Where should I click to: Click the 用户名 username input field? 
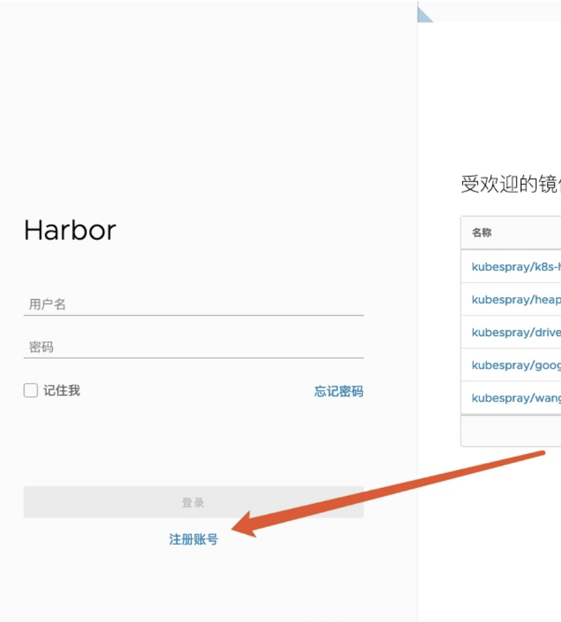tap(193, 304)
